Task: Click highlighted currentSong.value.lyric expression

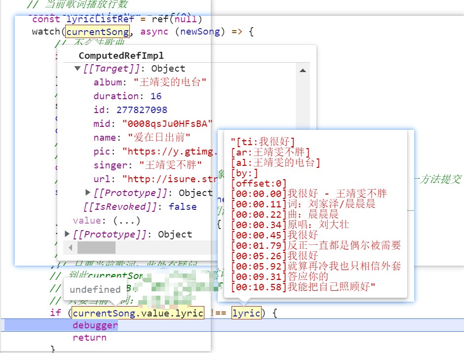Action: [x=138, y=313]
